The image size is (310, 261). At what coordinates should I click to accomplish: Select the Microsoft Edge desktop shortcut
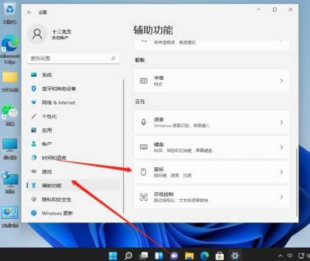point(10,49)
